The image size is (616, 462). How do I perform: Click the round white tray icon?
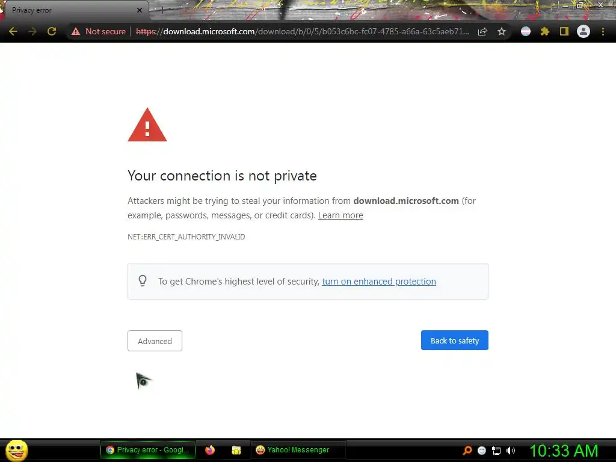click(x=482, y=451)
